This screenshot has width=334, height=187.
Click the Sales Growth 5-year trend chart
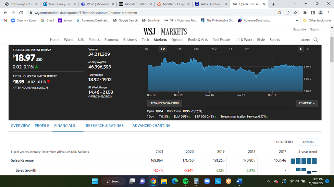coord(306,170)
